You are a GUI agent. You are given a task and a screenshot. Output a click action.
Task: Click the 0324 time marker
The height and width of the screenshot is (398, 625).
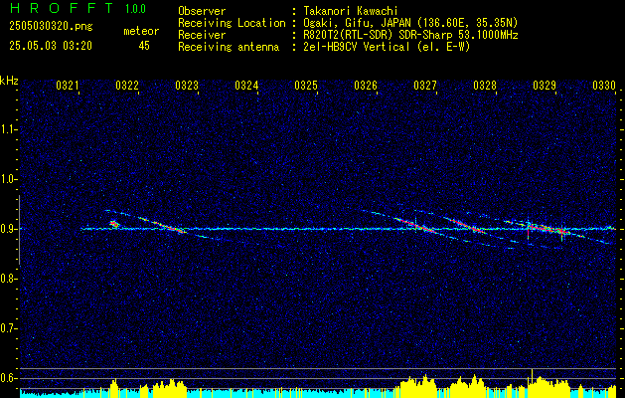click(x=246, y=86)
